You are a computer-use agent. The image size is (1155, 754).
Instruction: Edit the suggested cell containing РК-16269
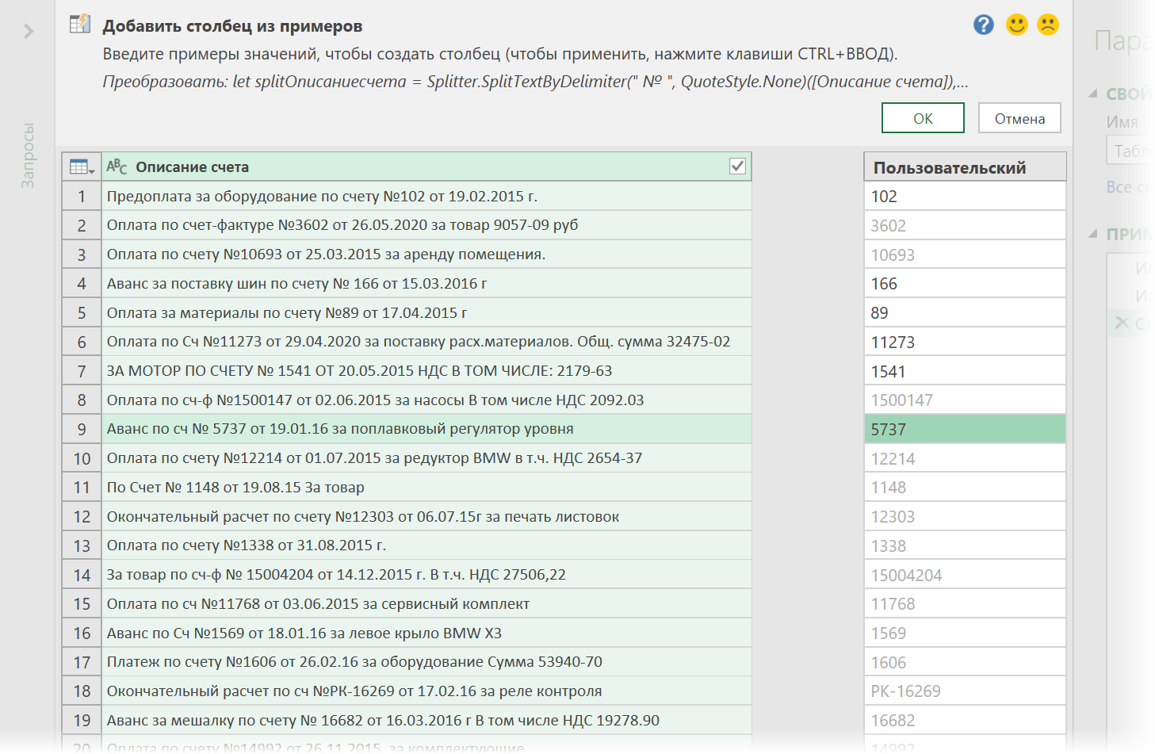(965, 691)
